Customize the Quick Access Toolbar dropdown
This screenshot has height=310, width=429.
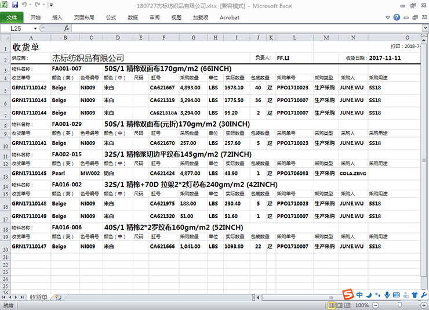pyautogui.click(x=51, y=5)
